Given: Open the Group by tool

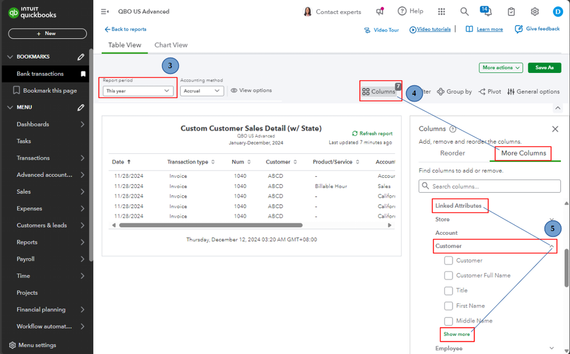Looking at the screenshot, I should (454, 92).
